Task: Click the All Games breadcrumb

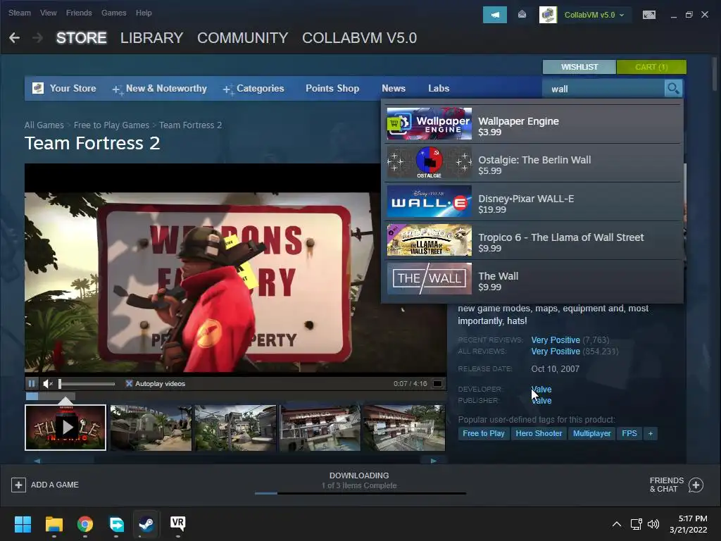Action: pyautogui.click(x=44, y=125)
